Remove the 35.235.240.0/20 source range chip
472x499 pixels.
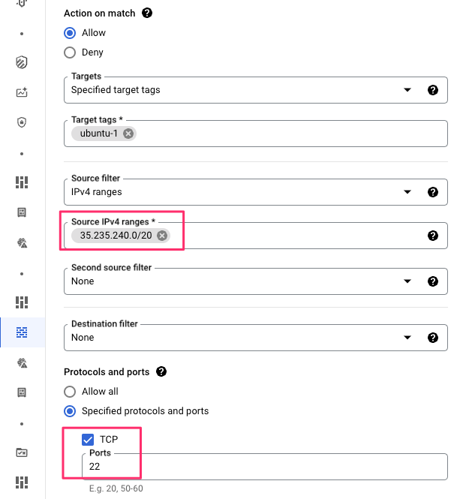pyautogui.click(x=161, y=236)
